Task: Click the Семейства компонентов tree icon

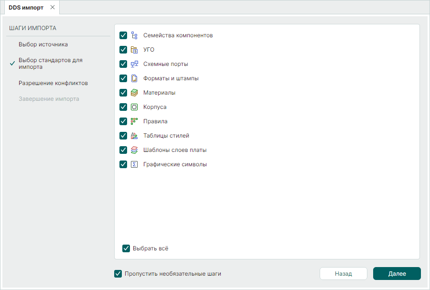Action: pos(134,35)
